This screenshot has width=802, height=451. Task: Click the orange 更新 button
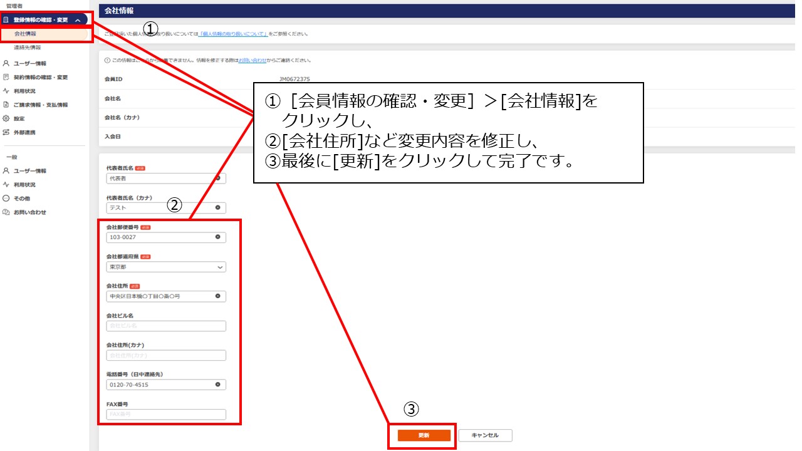click(424, 435)
